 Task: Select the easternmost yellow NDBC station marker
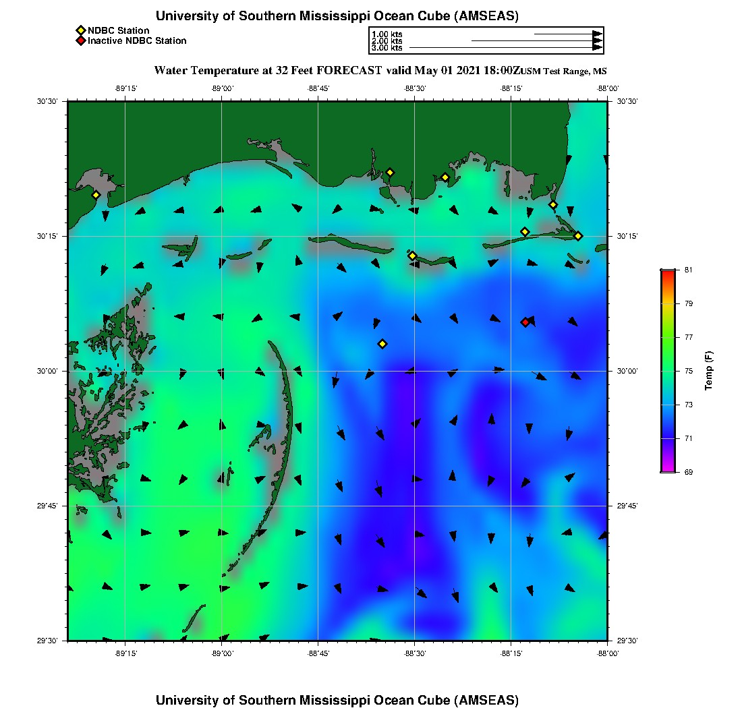[578, 235]
